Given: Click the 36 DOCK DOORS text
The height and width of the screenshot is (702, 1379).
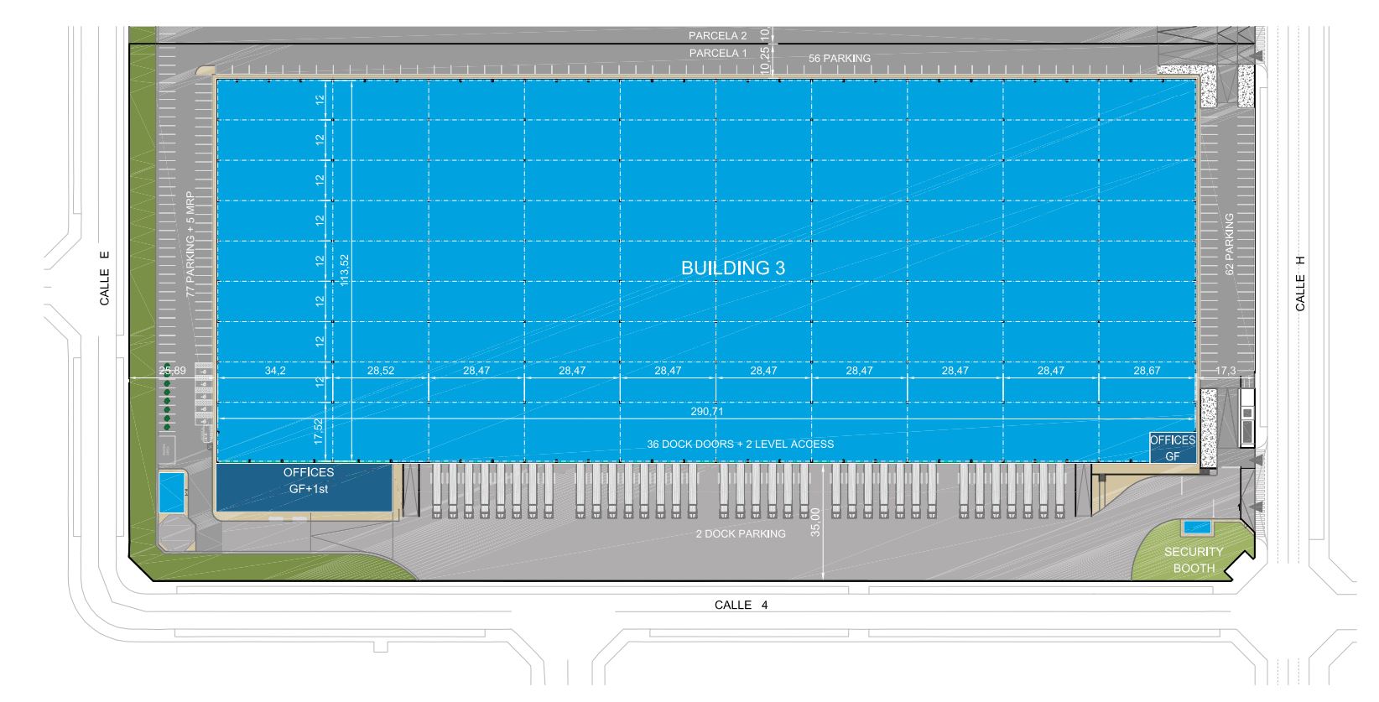Looking at the screenshot, I should tap(740, 444).
